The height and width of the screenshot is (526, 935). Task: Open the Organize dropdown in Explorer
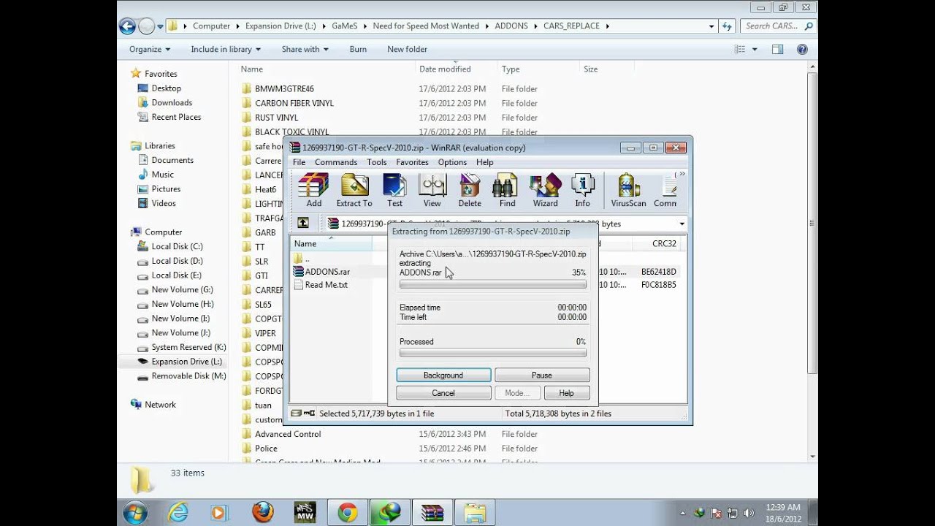[x=150, y=49]
